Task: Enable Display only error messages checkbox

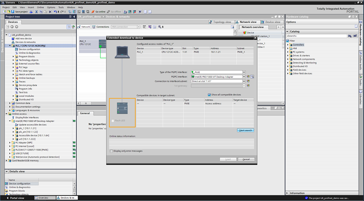Action: pyautogui.click(x=112, y=151)
